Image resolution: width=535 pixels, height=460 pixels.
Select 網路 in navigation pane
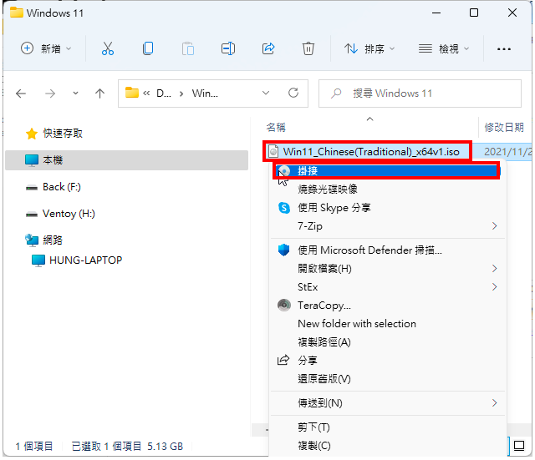pyautogui.click(x=126, y=240)
